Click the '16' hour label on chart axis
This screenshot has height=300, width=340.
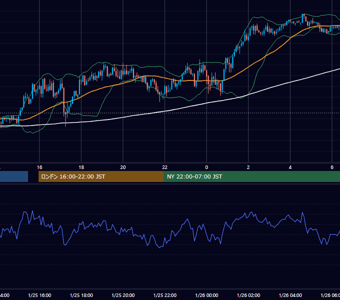[x=39, y=167]
